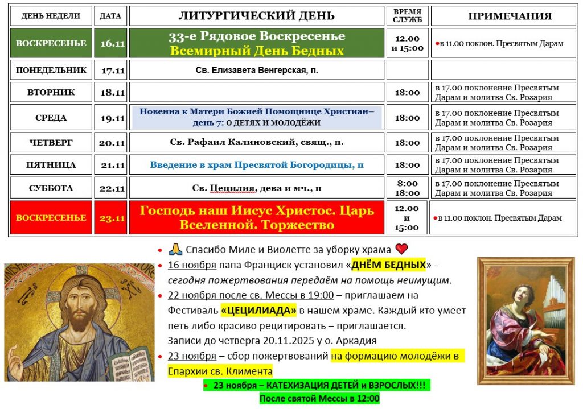Click red bullet in 16.11 notes cell
Viewport: 583px width, 409px height.
436,44
